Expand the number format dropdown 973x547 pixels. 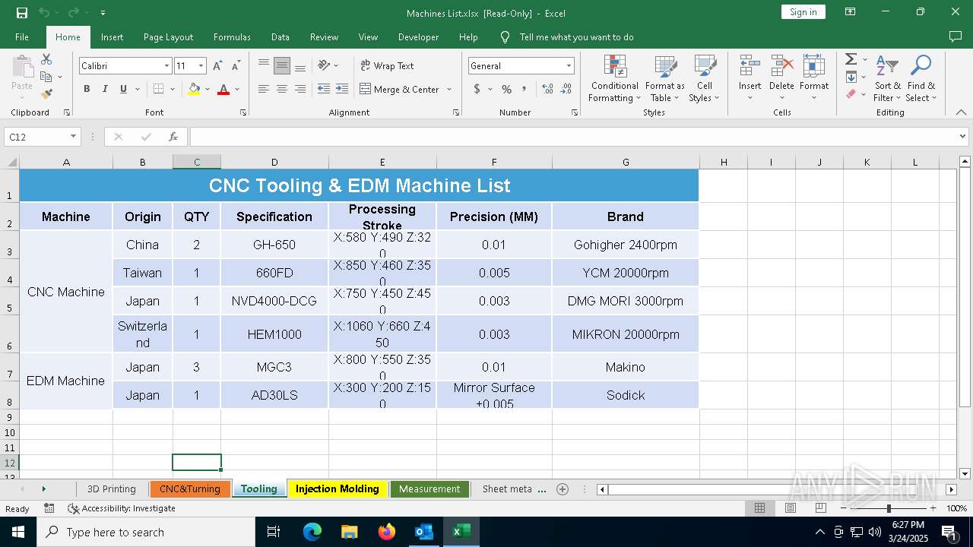click(568, 66)
